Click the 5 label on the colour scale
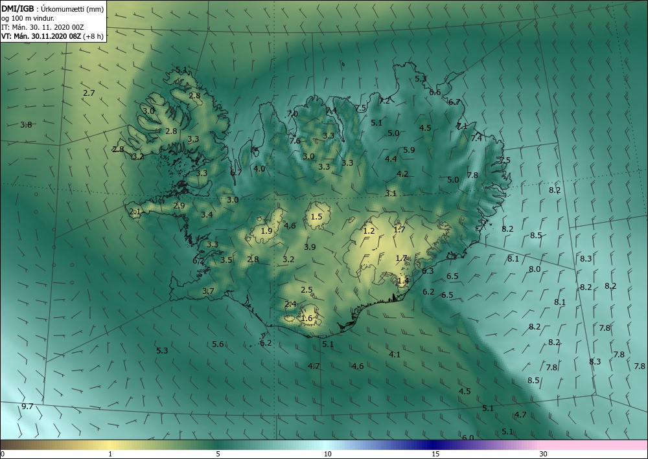This screenshot has height=459, width=648. pyautogui.click(x=218, y=454)
